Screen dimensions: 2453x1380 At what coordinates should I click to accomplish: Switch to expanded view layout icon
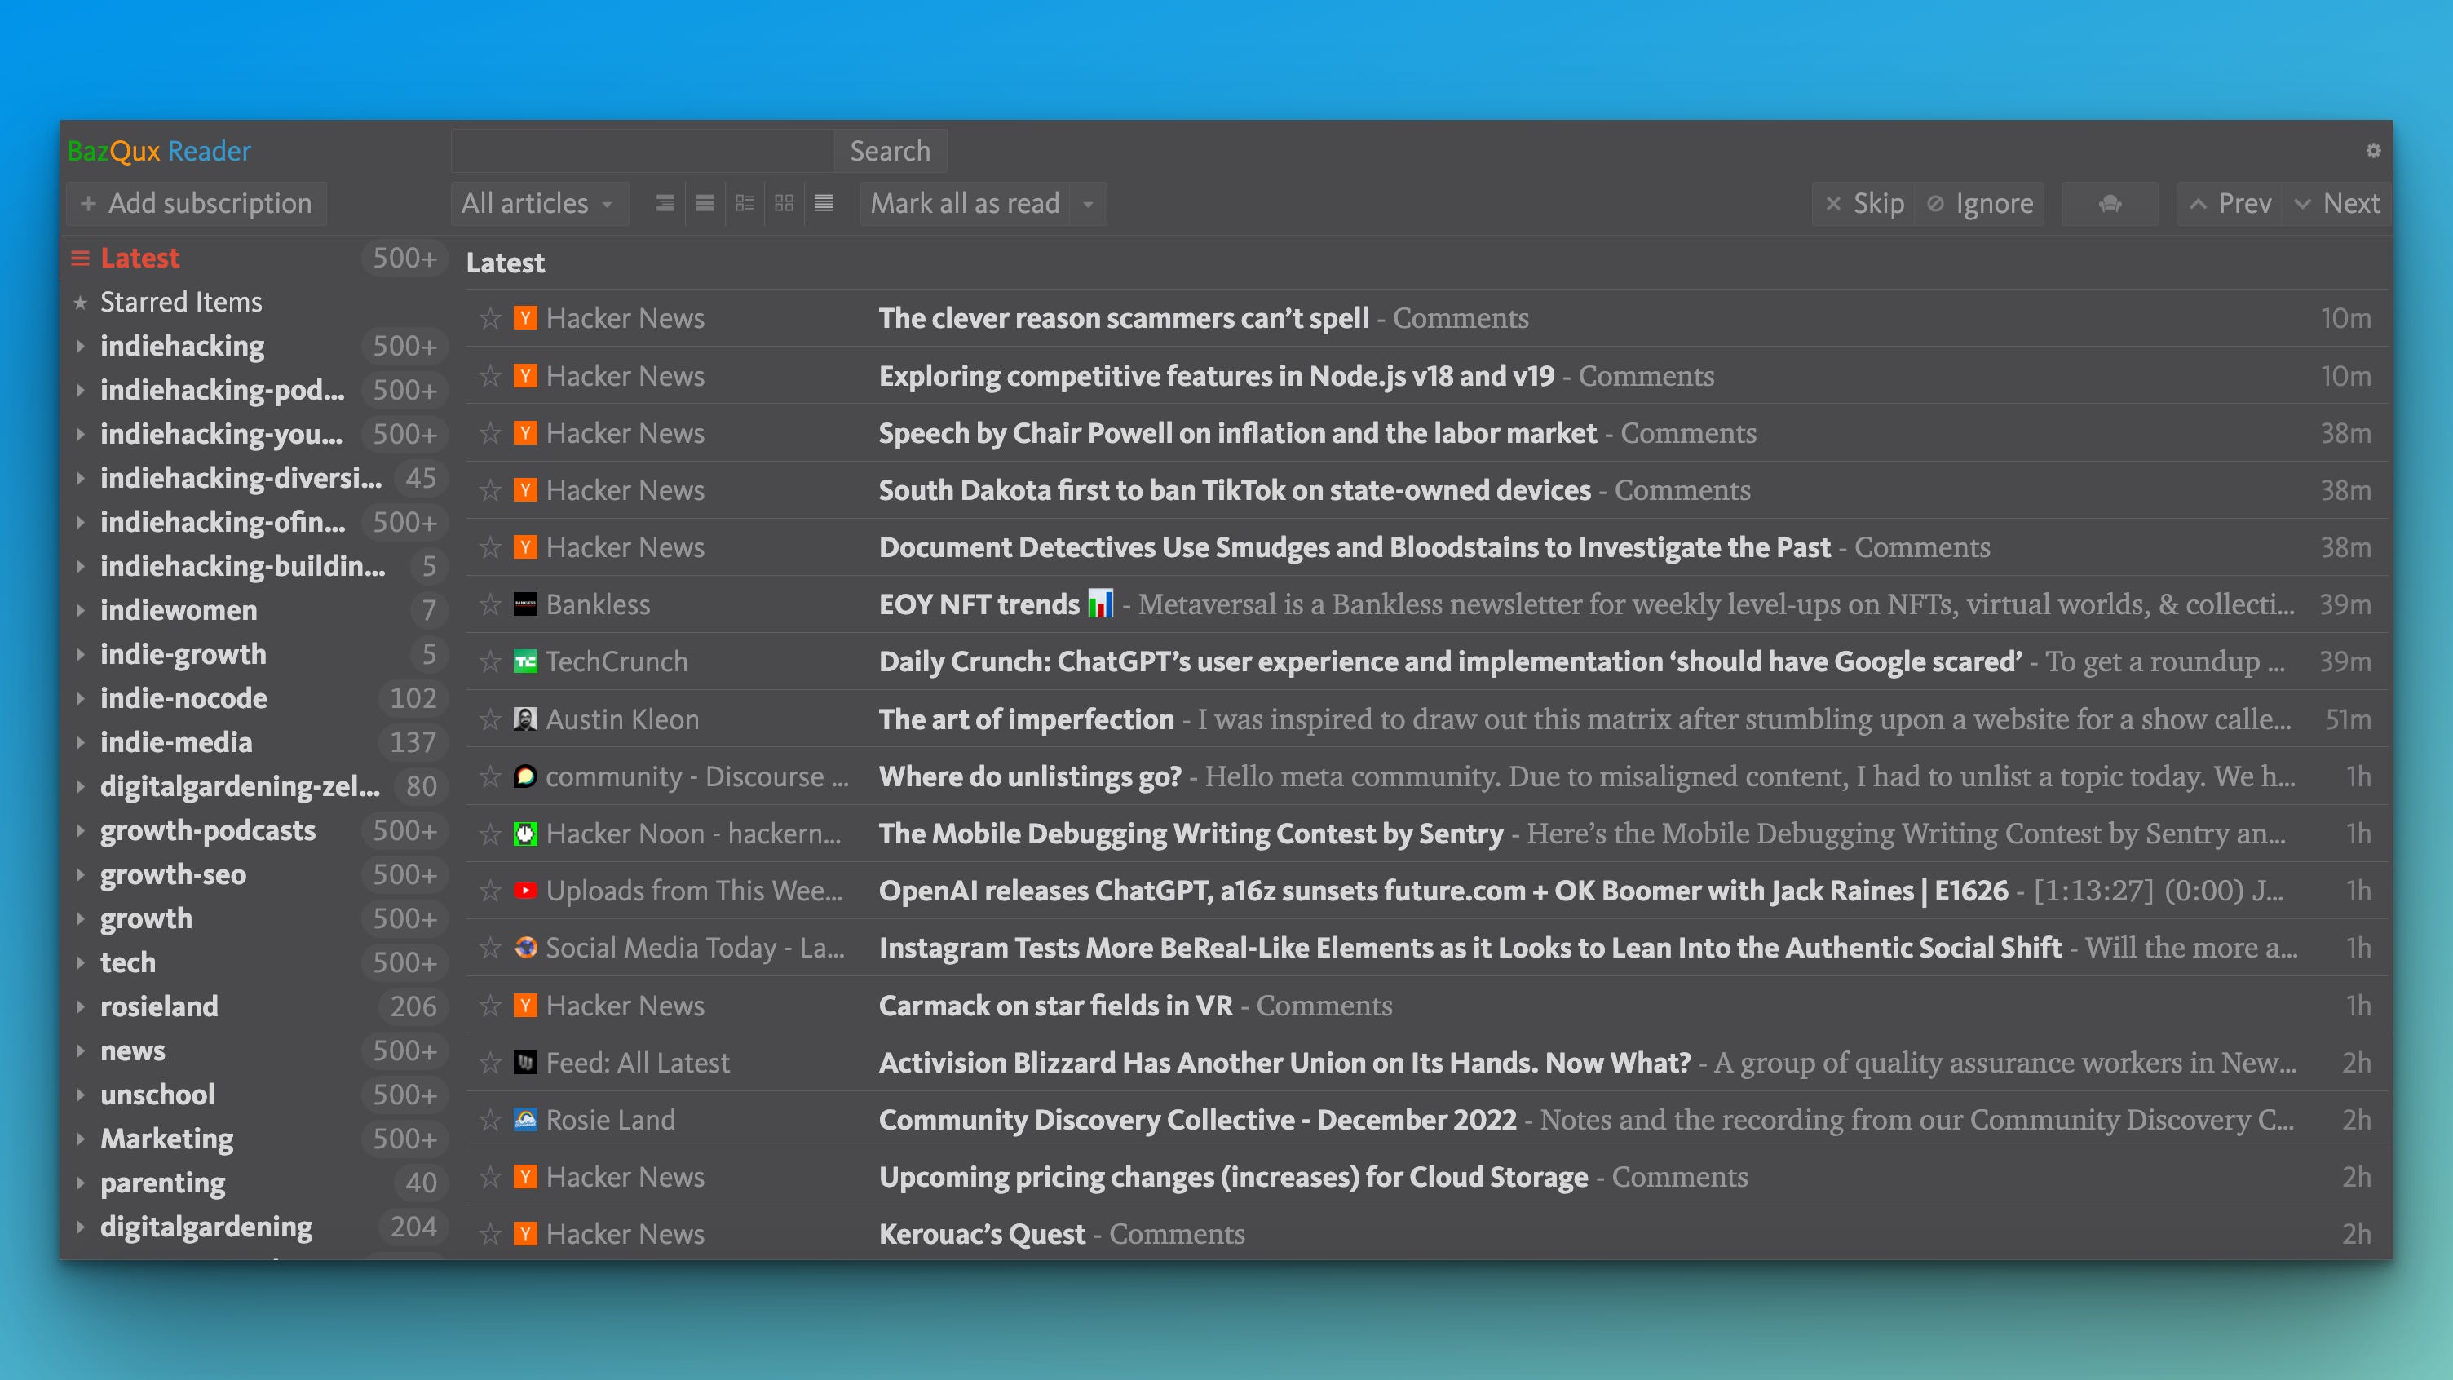click(x=665, y=203)
